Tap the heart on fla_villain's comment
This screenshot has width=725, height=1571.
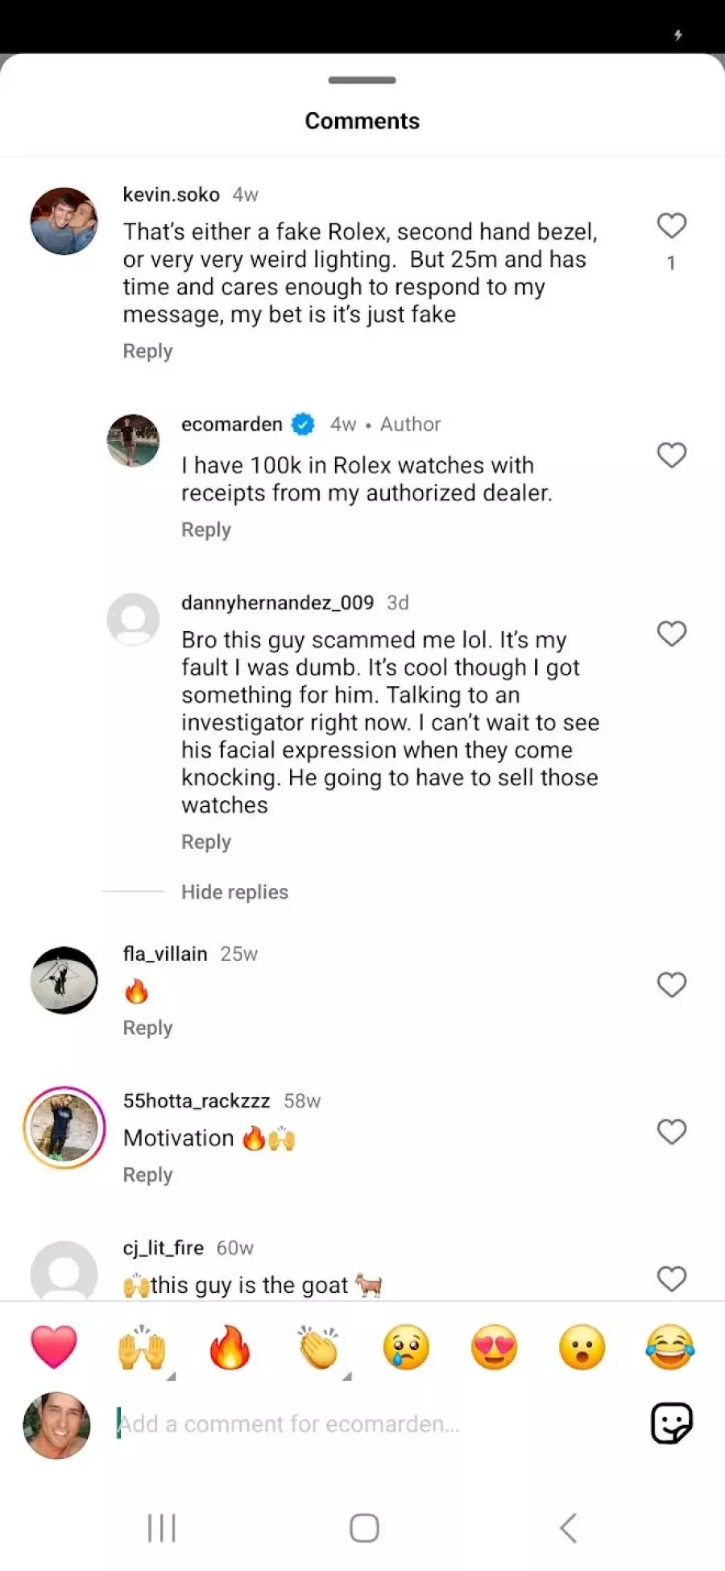(x=671, y=984)
